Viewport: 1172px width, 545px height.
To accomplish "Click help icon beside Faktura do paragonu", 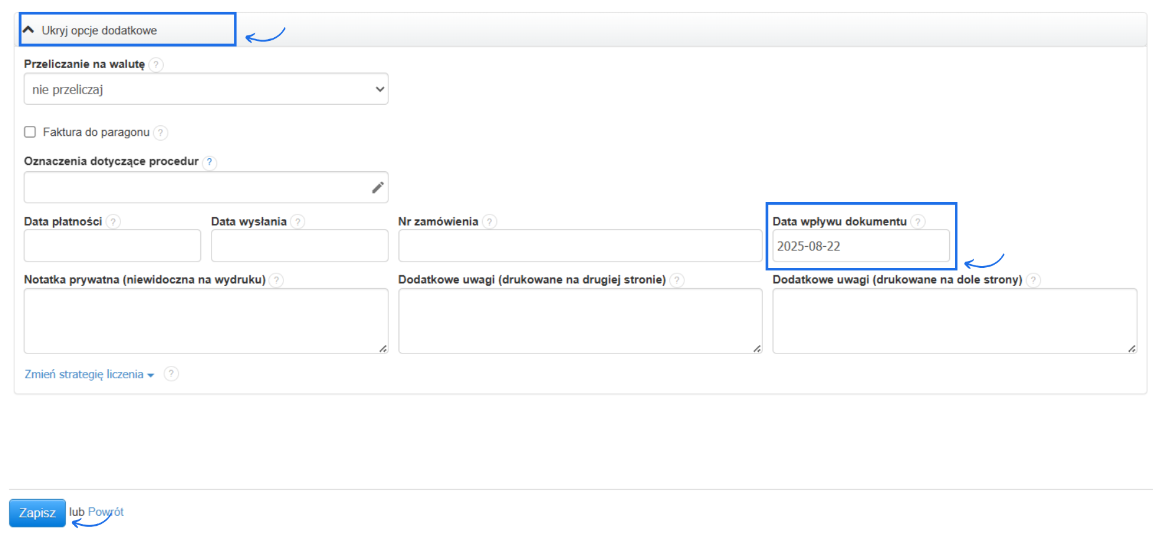I will pyautogui.click(x=161, y=133).
